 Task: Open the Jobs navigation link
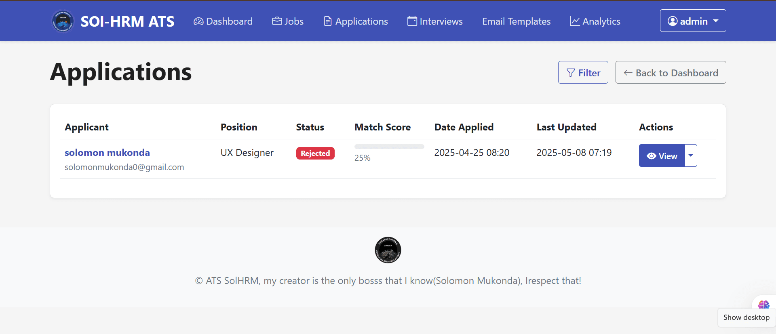point(288,21)
